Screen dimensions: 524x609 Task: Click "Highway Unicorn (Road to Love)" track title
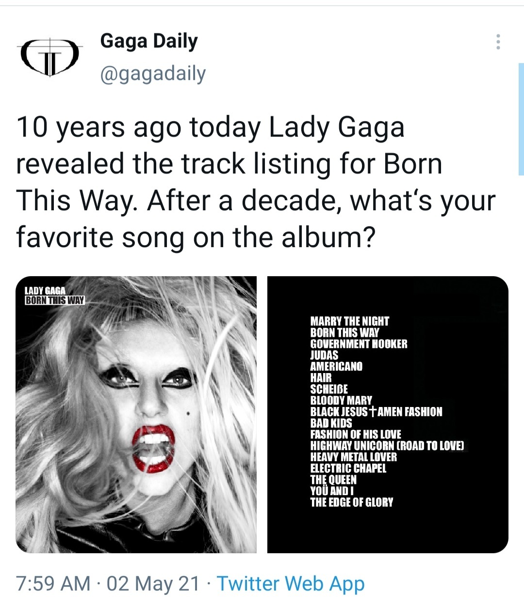(387, 446)
